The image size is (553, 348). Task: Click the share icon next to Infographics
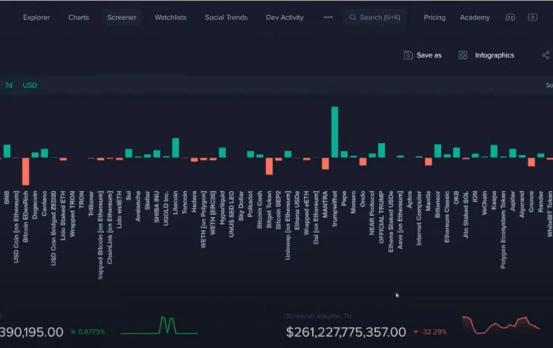(x=545, y=55)
